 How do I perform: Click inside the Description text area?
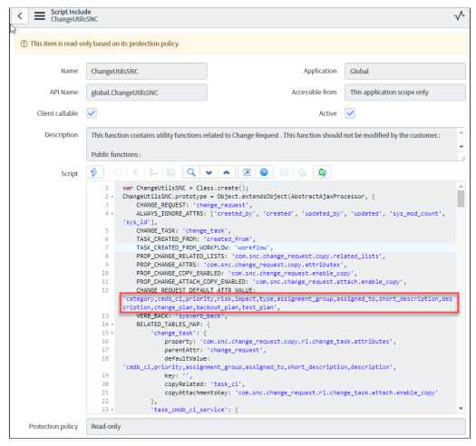272,144
